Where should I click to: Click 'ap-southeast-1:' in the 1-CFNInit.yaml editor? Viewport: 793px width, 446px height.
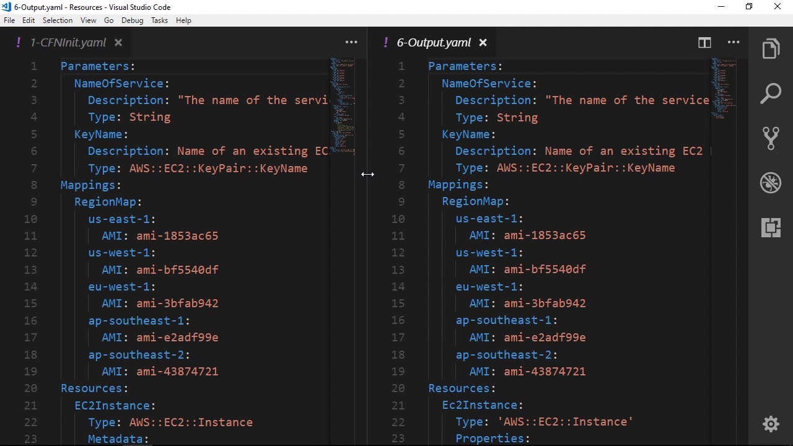point(139,320)
